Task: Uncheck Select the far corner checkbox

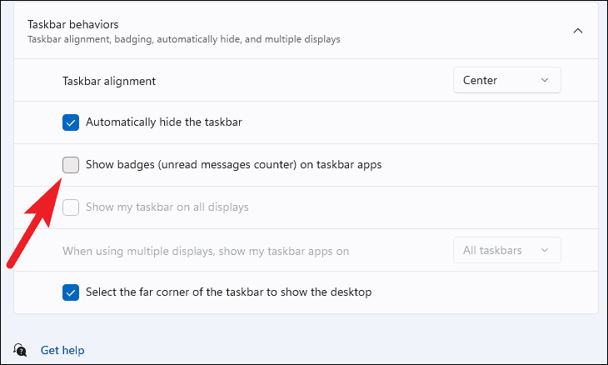Action: point(71,292)
